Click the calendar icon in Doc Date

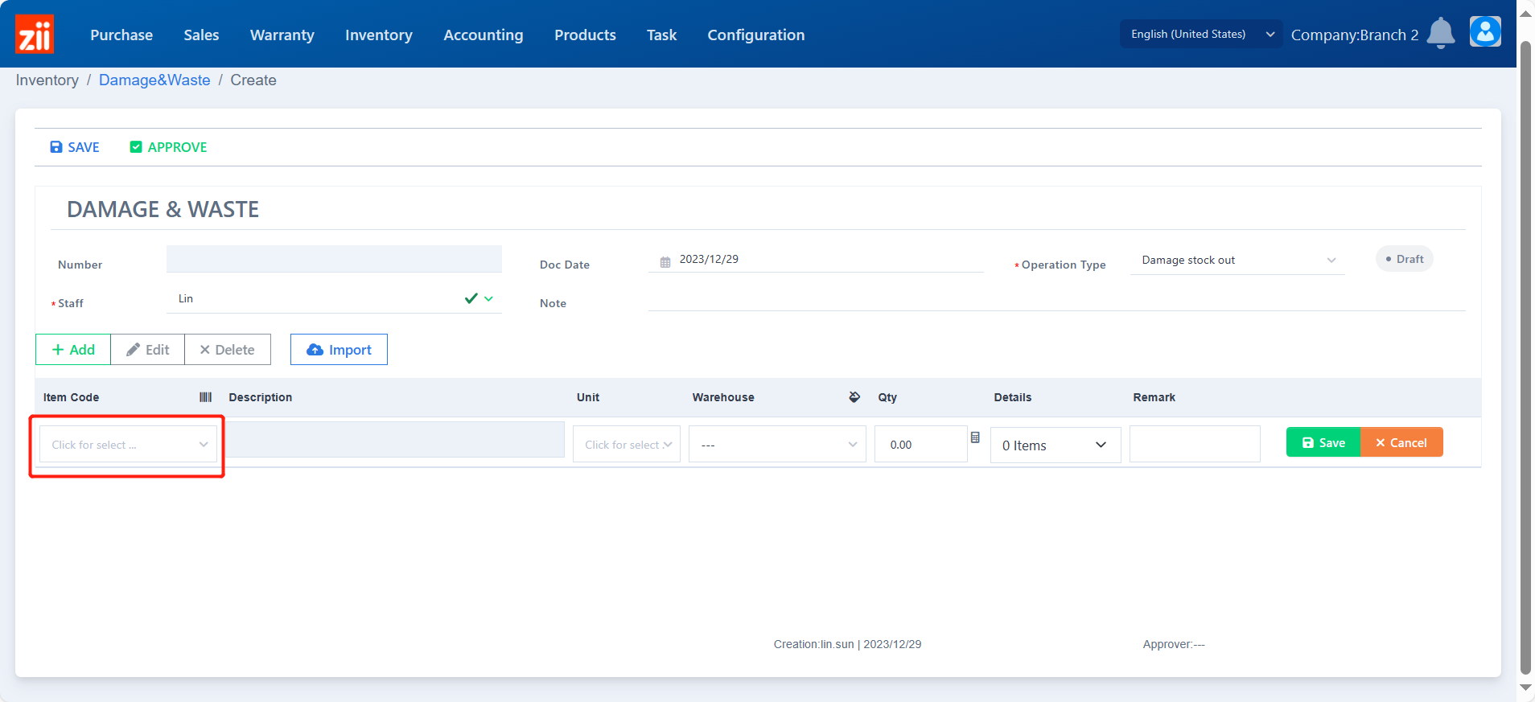tap(665, 262)
